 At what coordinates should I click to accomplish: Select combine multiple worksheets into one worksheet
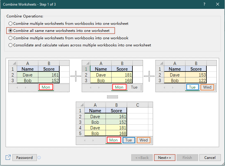pyautogui.click(x=11, y=23)
